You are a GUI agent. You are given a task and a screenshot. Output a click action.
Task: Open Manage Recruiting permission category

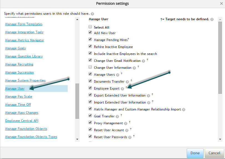(19, 64)
